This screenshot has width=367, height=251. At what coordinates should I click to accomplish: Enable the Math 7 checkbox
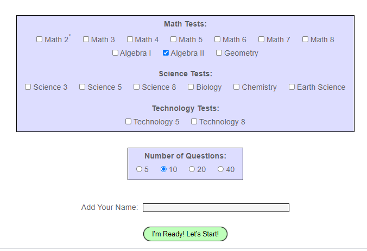click(x=261, y=39)
